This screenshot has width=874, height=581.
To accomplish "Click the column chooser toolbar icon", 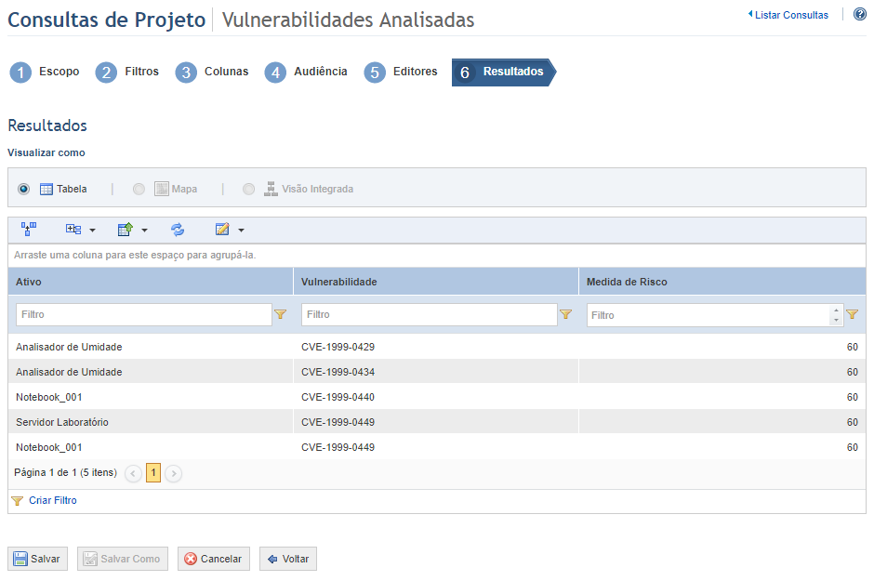I will [29, 229].
